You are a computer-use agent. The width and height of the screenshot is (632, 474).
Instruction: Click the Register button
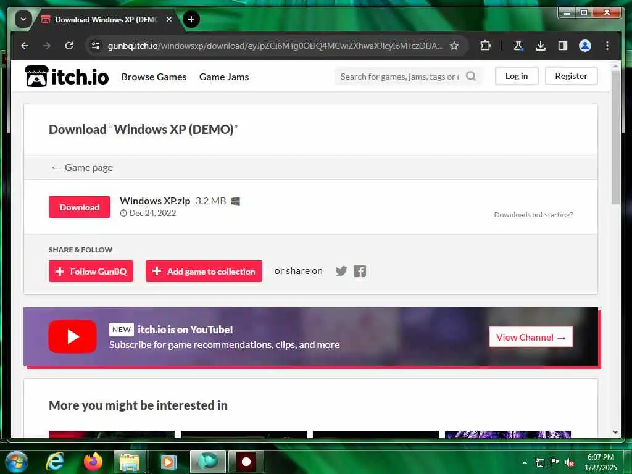[x=571, y=76]
